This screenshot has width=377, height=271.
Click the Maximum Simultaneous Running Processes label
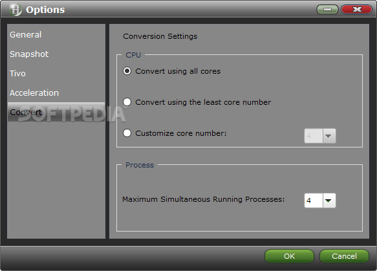click(204, 199)
